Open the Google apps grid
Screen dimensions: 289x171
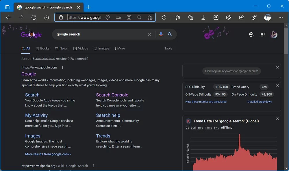(x=262, y=34)
